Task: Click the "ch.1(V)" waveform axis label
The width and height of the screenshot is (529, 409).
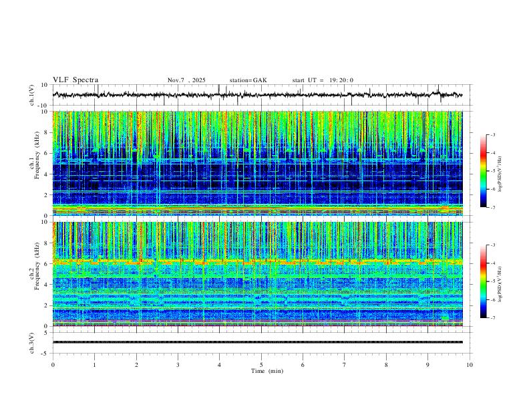Action: click(x=32, y=95)
